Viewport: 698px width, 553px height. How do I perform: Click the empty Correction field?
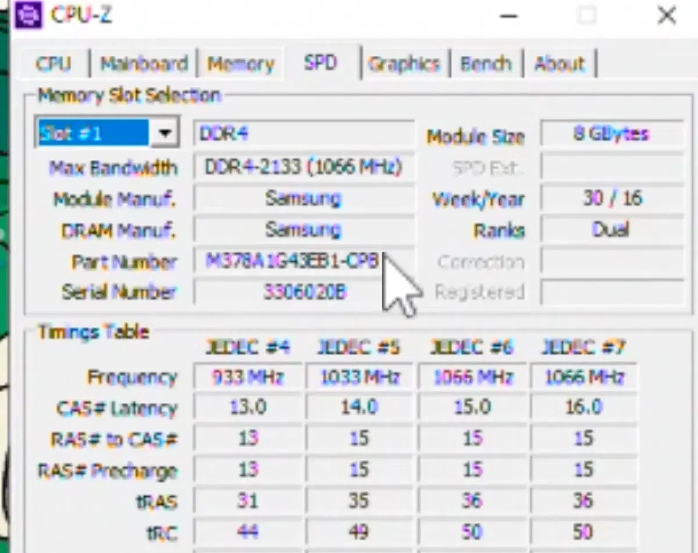click(611, 261)
